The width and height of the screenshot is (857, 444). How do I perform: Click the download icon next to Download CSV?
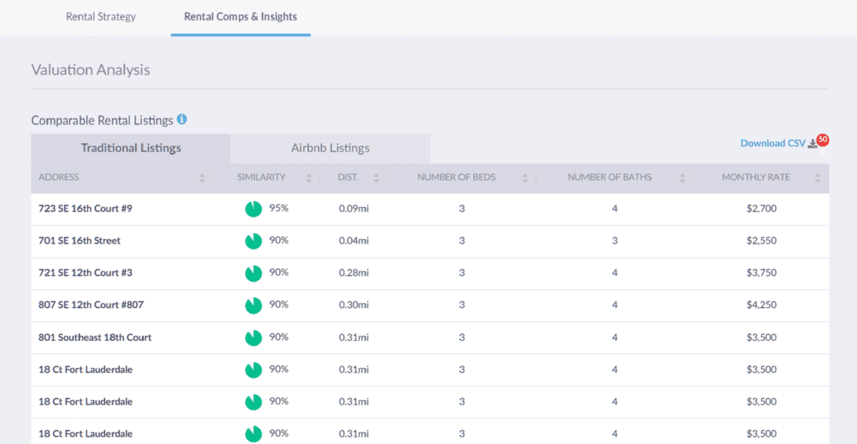click(x=812, y=144)
